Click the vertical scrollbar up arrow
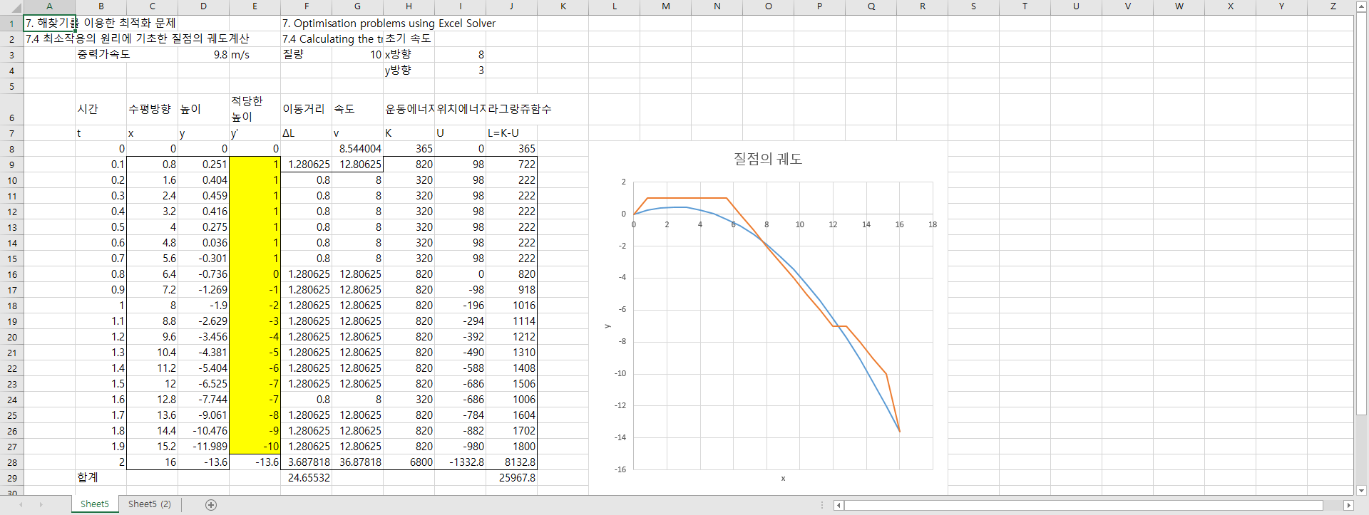The height and width of the screenshot is (515, 1369). pos(1361,7)
